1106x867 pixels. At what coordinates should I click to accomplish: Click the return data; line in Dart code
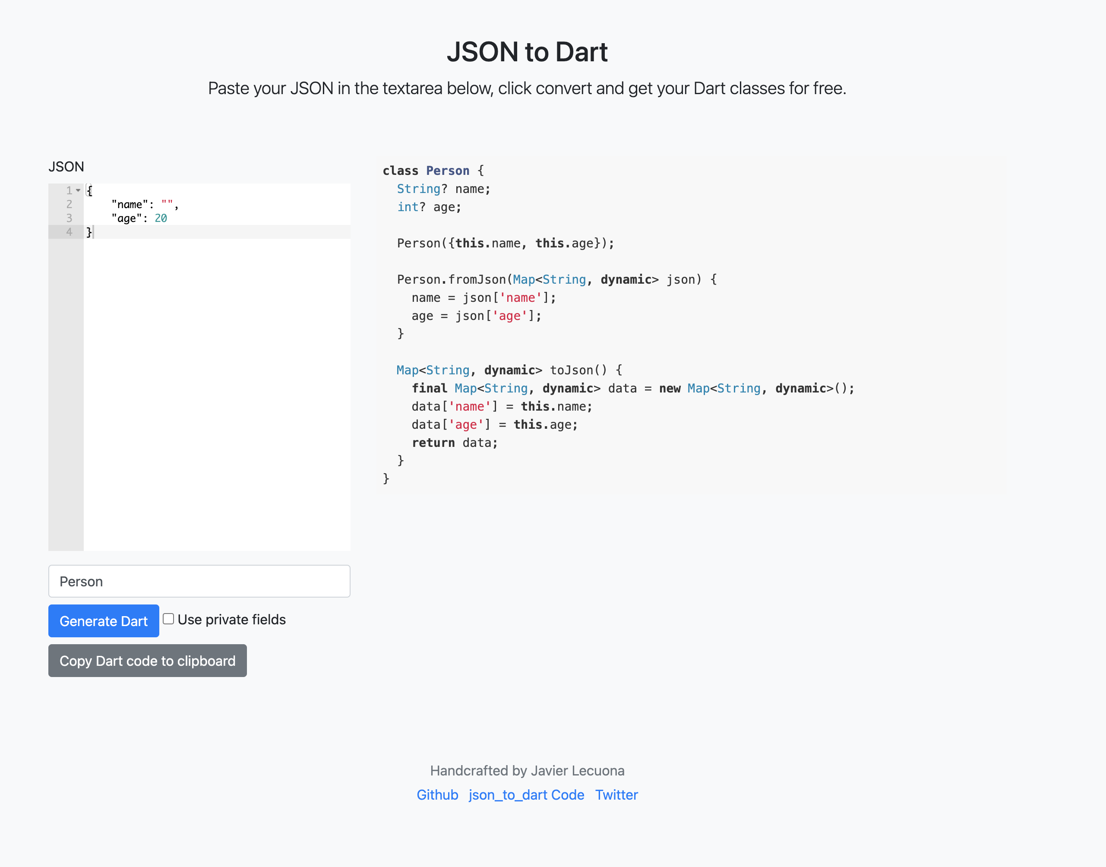(x=454, y=443)
